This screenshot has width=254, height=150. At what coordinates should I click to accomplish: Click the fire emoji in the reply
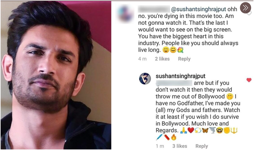pos(174,137)
